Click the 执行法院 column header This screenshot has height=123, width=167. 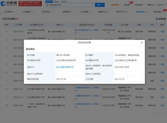tap(125, 25)
